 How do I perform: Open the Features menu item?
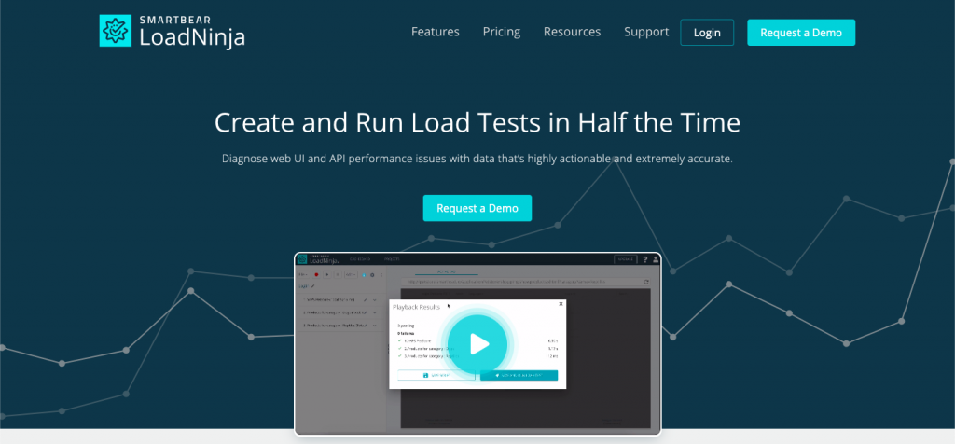[x=436, y=32]
